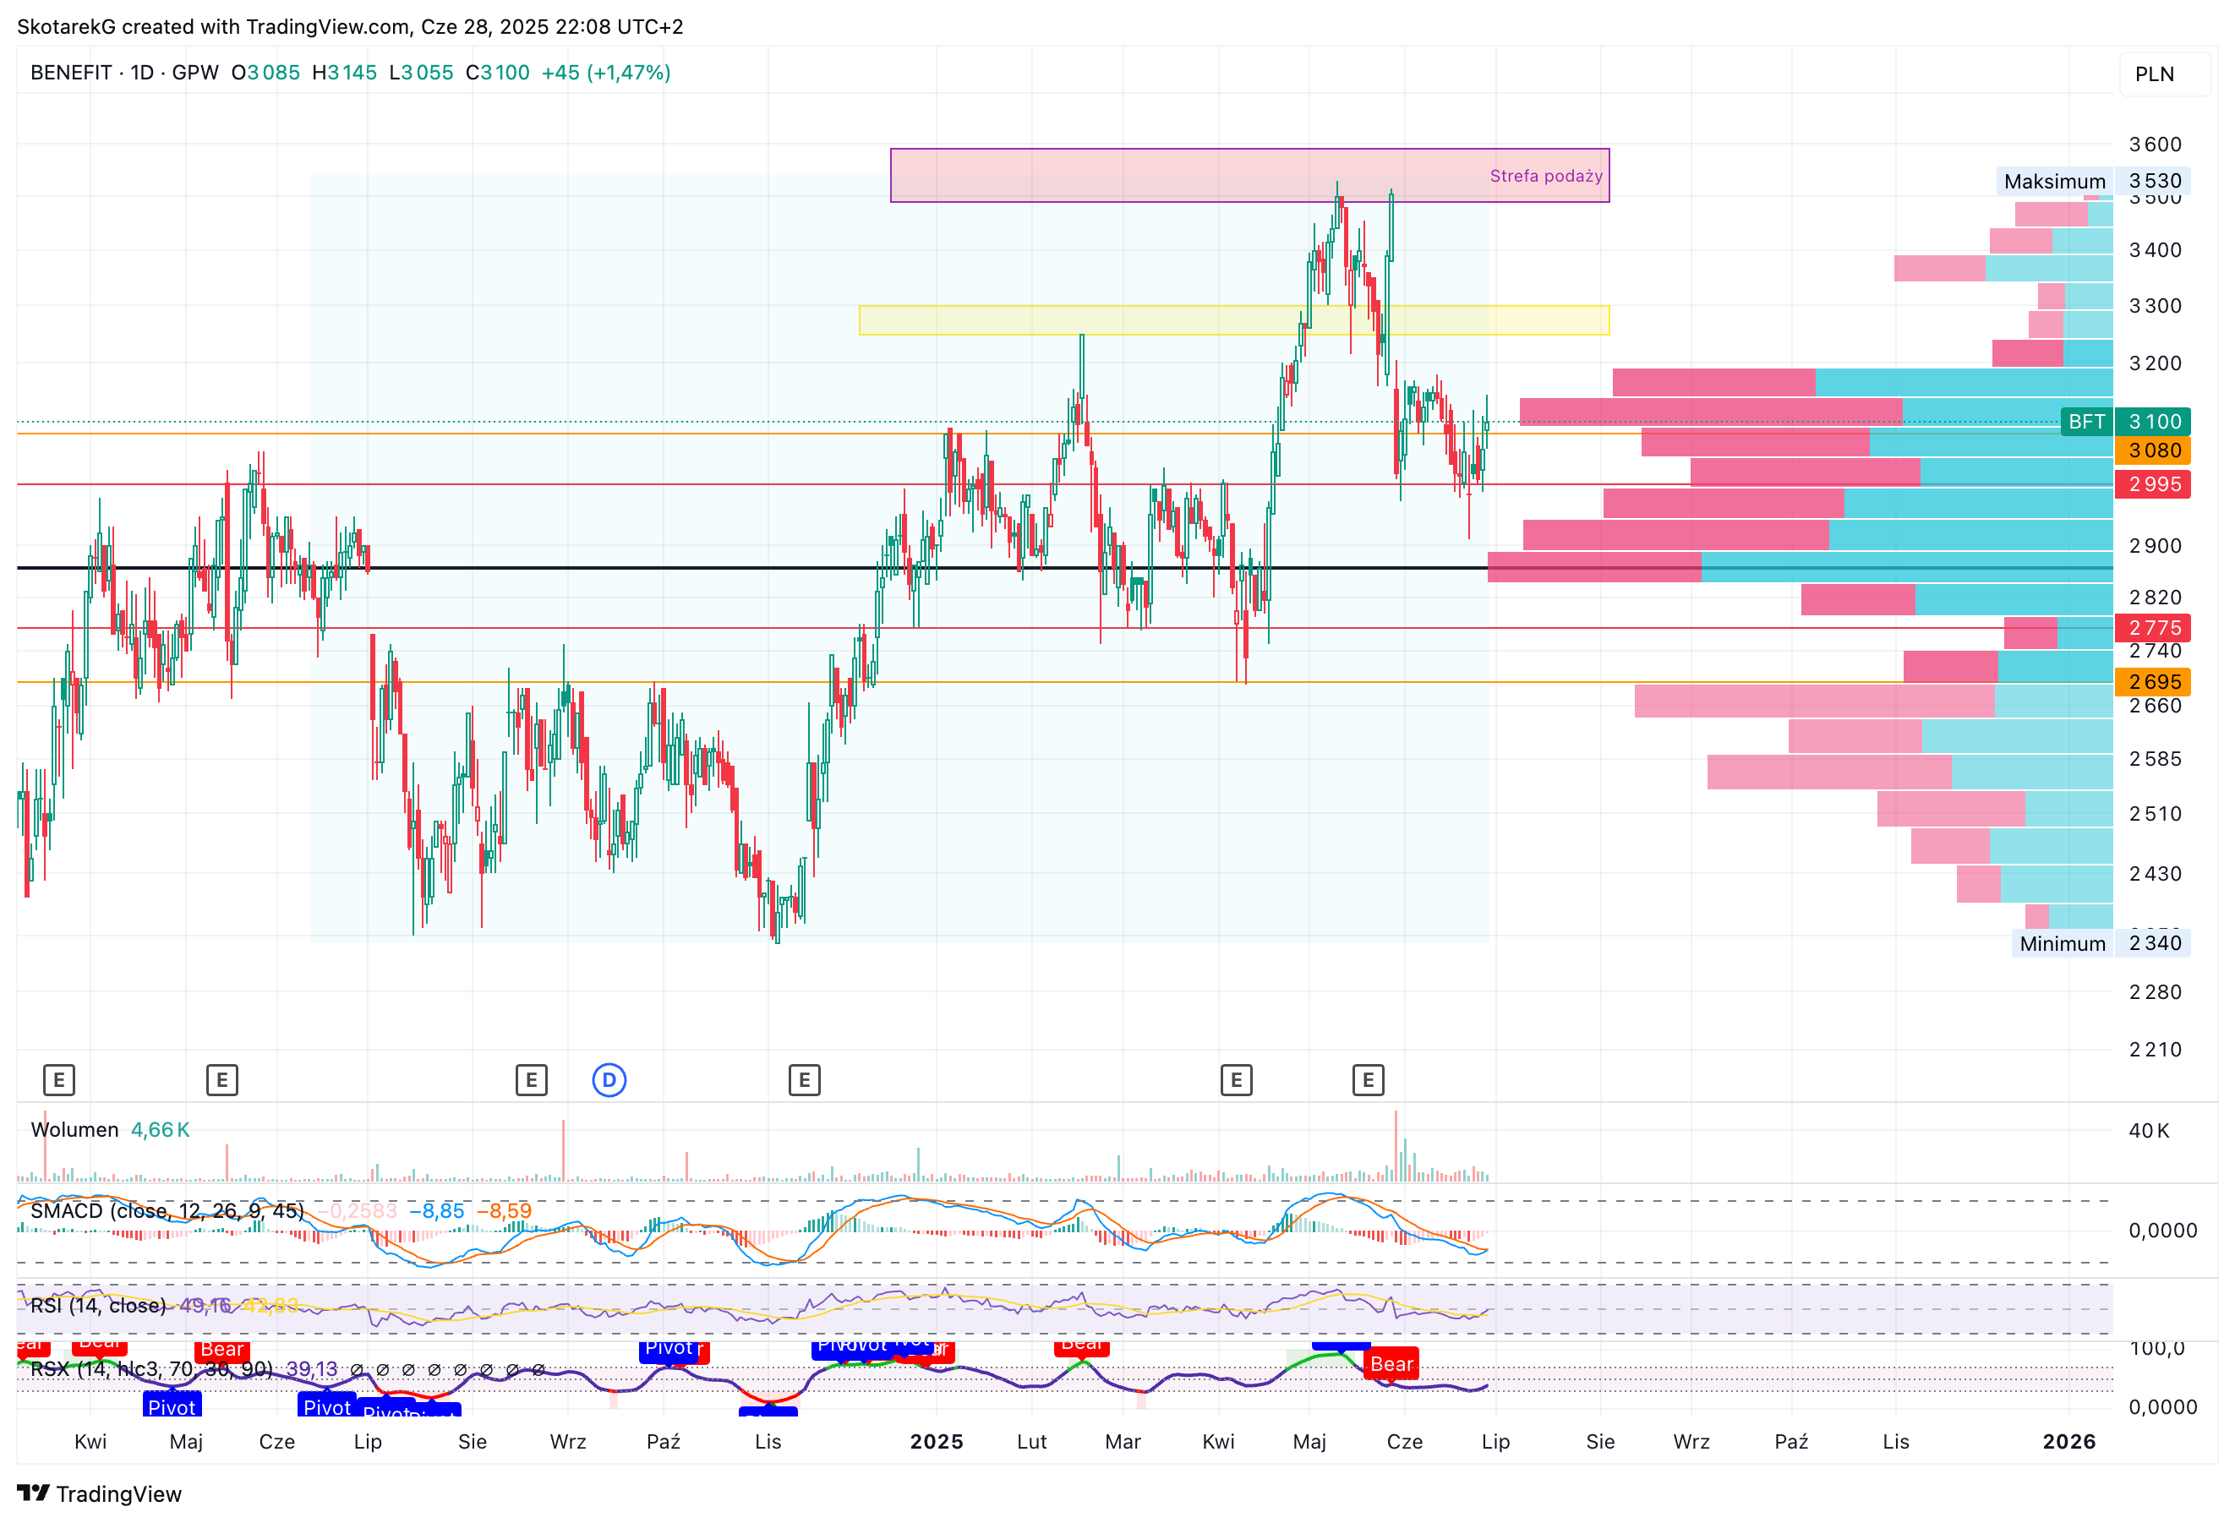Select the RSI (14, close) indicator legend
2235x1523 pixels.
tap(98, 1306)
